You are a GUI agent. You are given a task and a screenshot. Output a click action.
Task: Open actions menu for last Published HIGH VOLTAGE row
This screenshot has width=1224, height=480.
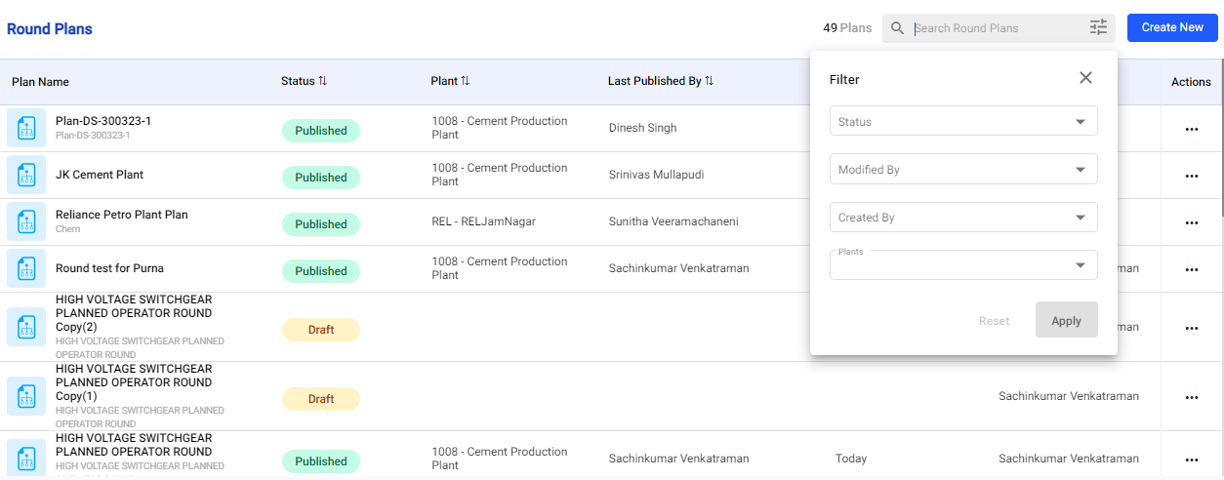click(1191, 460)
